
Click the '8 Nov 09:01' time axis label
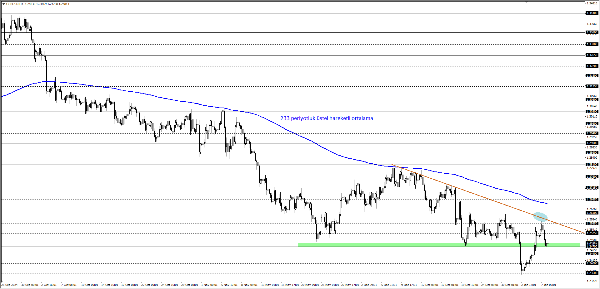[249, 285]
